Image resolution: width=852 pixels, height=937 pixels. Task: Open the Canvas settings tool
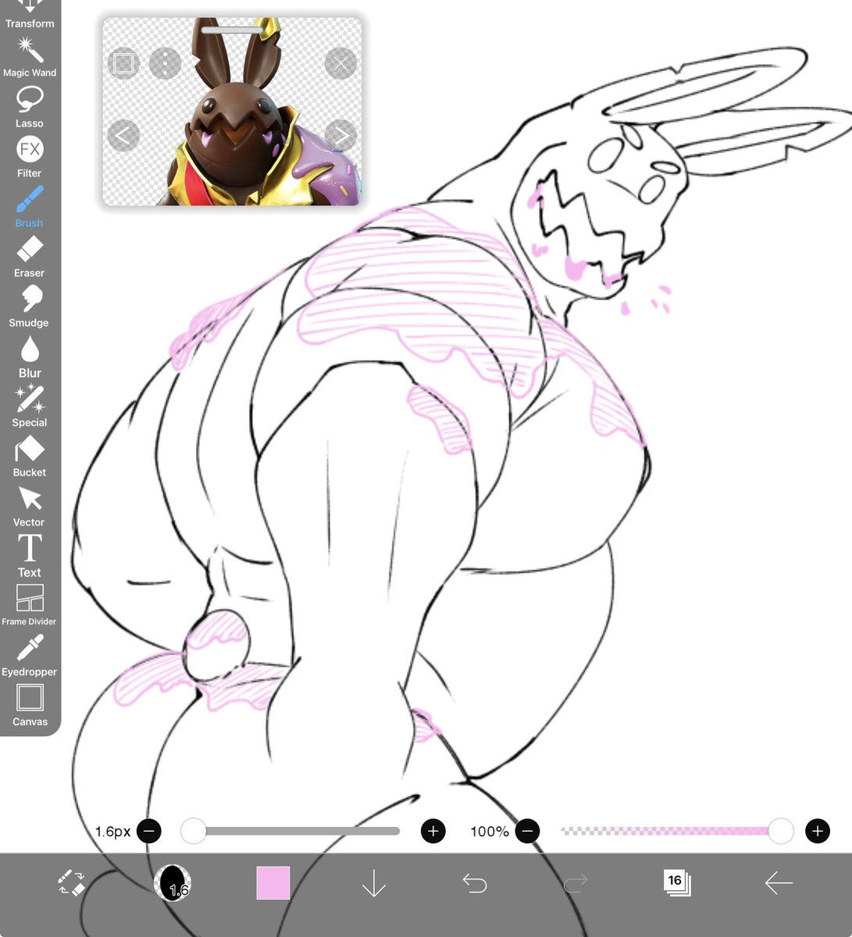pos(30,705)
